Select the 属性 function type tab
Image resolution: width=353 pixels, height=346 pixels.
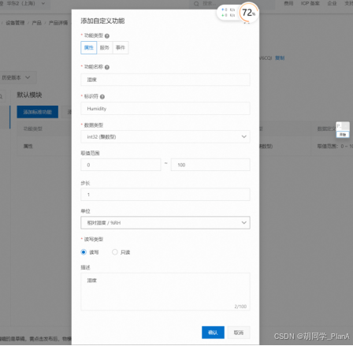coord(89,47)
